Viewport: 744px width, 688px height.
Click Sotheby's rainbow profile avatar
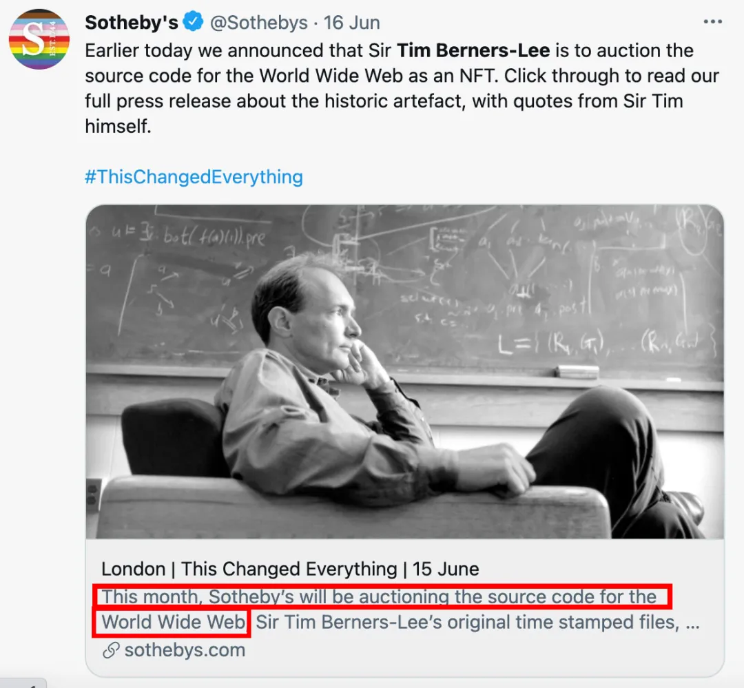point(39,39)
